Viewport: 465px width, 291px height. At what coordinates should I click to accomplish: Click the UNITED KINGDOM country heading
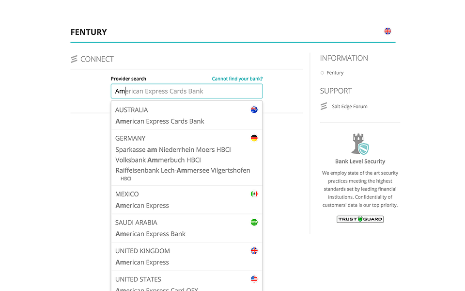tap(142, 251)
